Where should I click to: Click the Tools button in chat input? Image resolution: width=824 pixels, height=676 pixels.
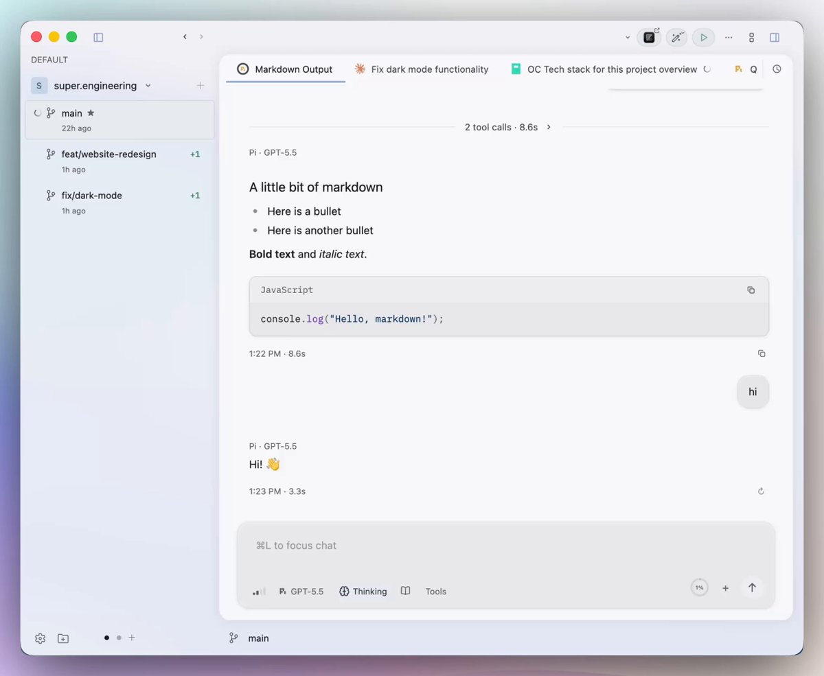435,592
